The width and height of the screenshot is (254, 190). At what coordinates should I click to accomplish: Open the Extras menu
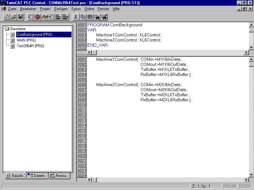[76, 9]
